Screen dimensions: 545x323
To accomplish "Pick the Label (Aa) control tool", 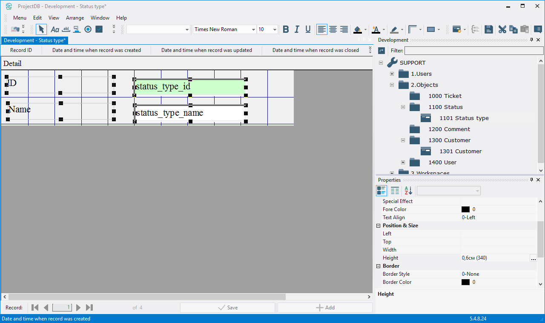I will (x=55, y=29).
